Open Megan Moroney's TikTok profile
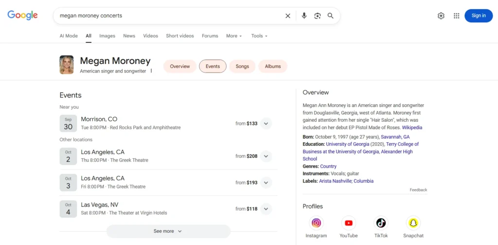This screenshot has height=245, width=498. [381, 223]
